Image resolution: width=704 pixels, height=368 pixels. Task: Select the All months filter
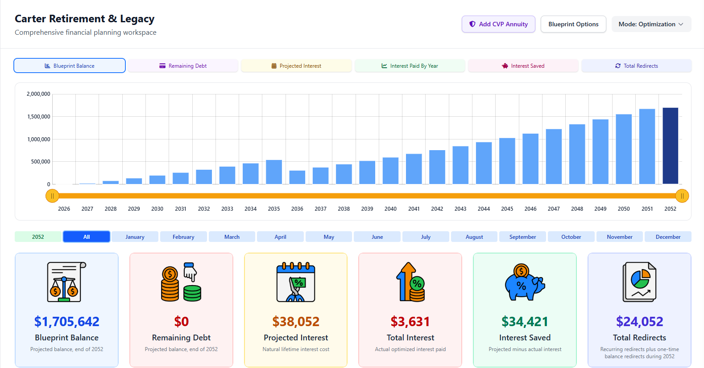pos(87,237)
